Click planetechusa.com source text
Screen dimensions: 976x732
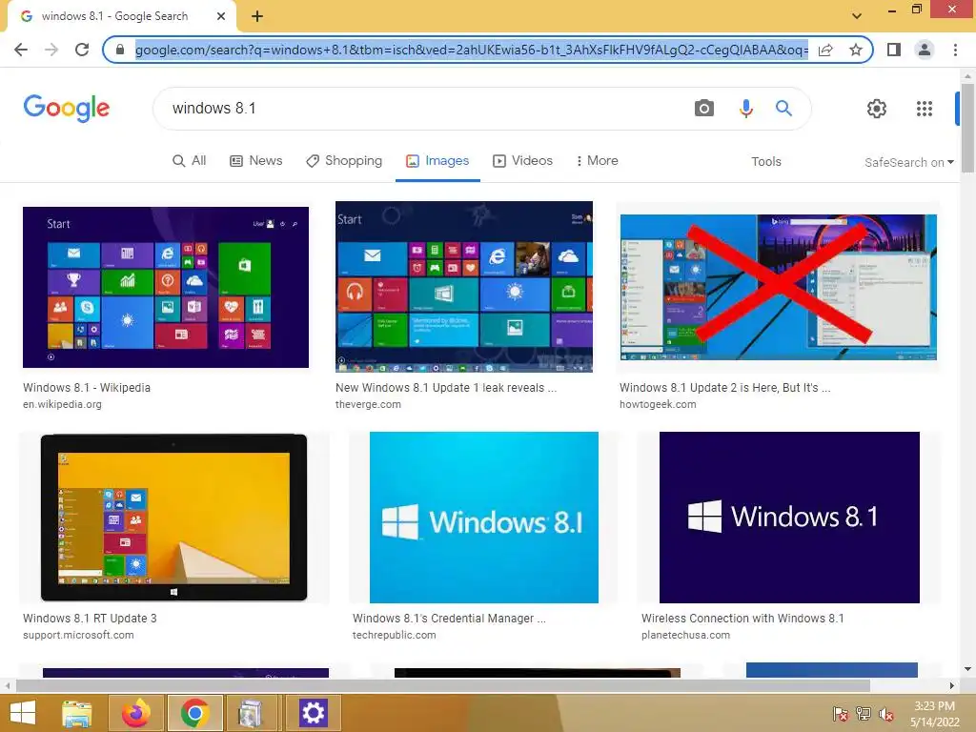pyautogui.click(x=685, y=635)
